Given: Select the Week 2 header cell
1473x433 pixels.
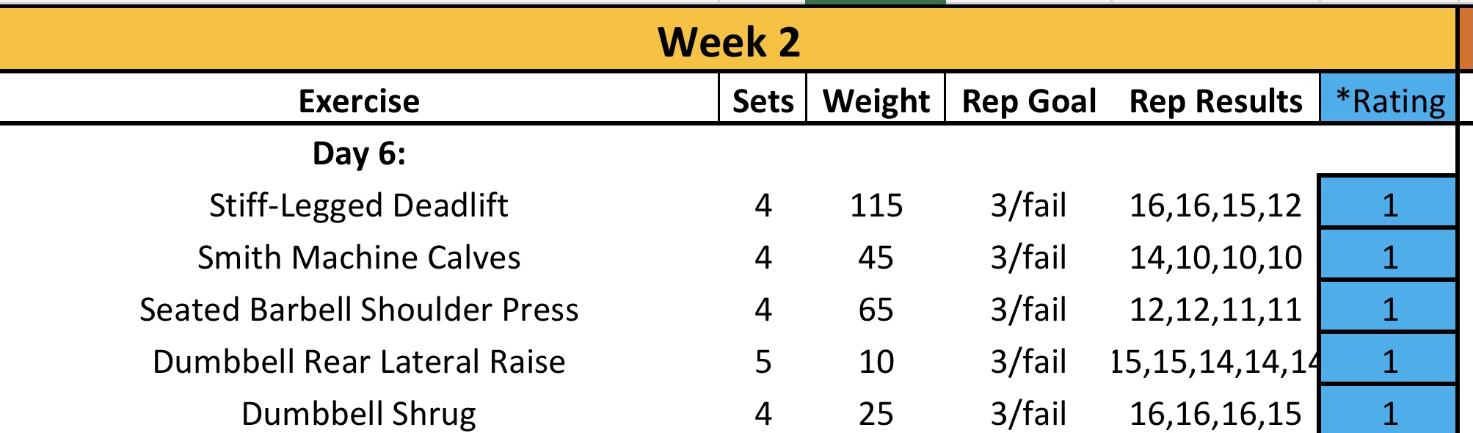Looking at the screenshot, I should pyautogui.click(x=728, y=40).
